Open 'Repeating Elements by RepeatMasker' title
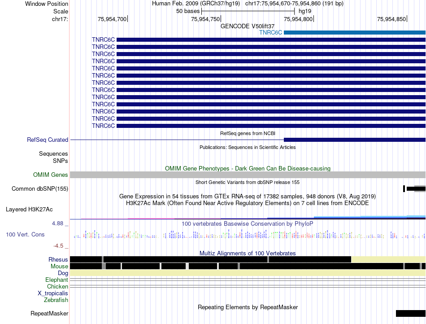426x324 pixels. [248, 307]
